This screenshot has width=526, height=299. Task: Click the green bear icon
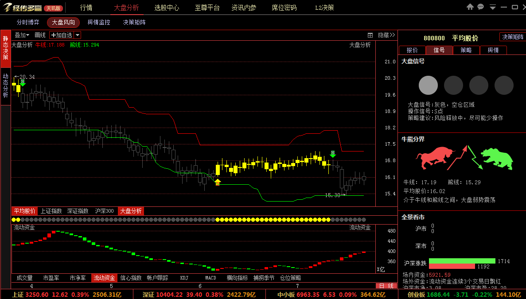pos(497,158)
